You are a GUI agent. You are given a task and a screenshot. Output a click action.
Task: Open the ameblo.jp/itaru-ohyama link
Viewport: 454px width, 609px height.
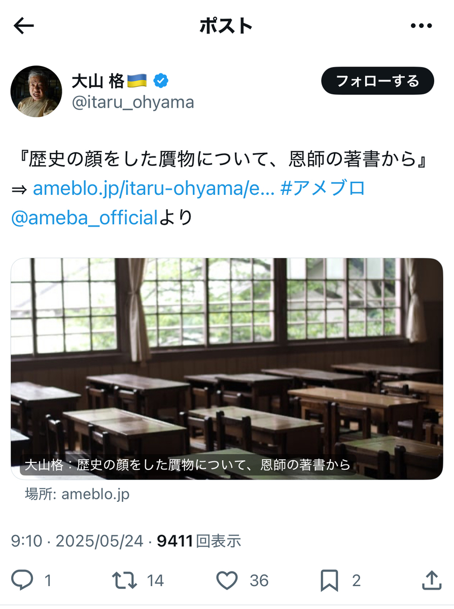tap(154, 189)
